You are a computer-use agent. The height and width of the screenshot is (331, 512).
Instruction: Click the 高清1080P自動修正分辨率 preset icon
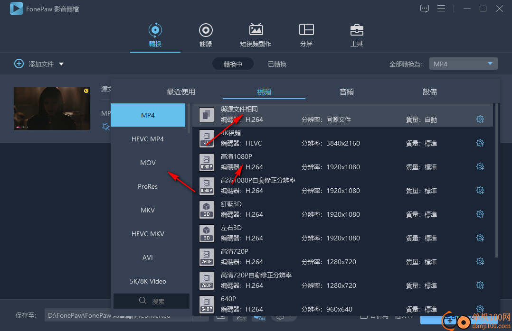tap(206, 186)
